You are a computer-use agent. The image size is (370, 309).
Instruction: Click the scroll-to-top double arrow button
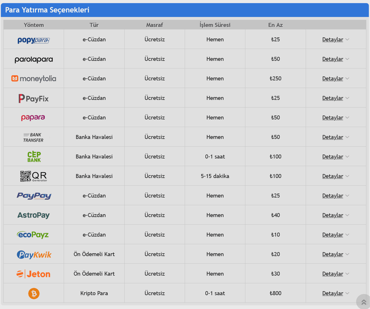click(364, 302)
